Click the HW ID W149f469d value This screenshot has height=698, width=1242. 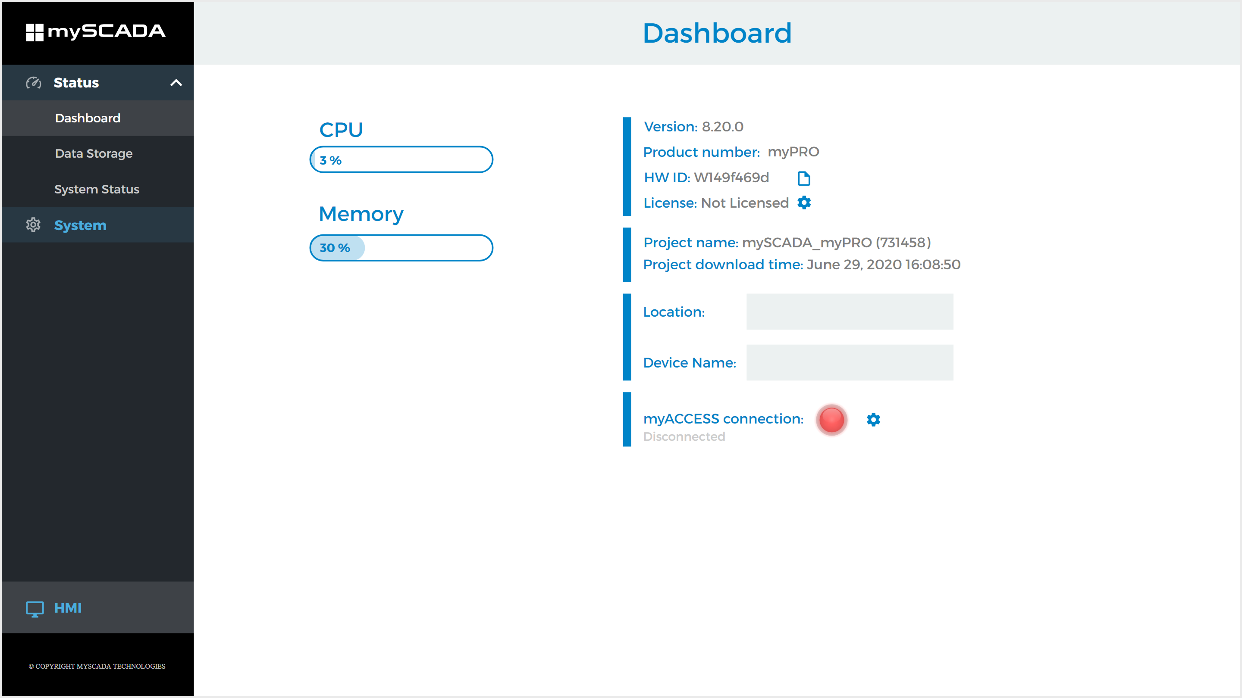[x=731, y=178]
